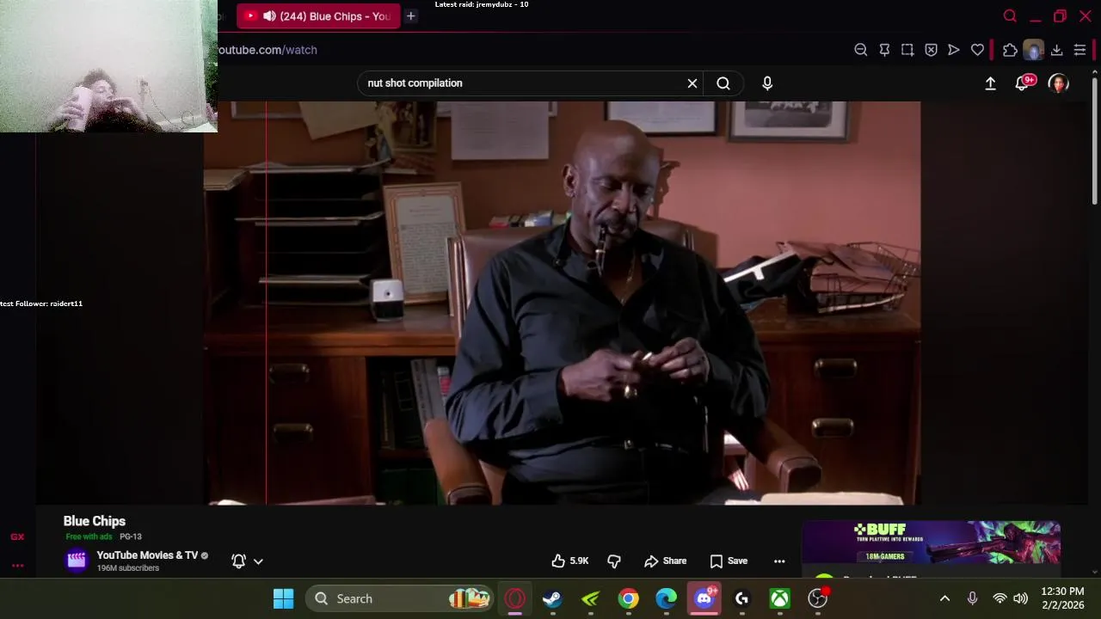Open the GX sidebar icon
Screen dimensions: 1101x619
click(x=17, y=536)
